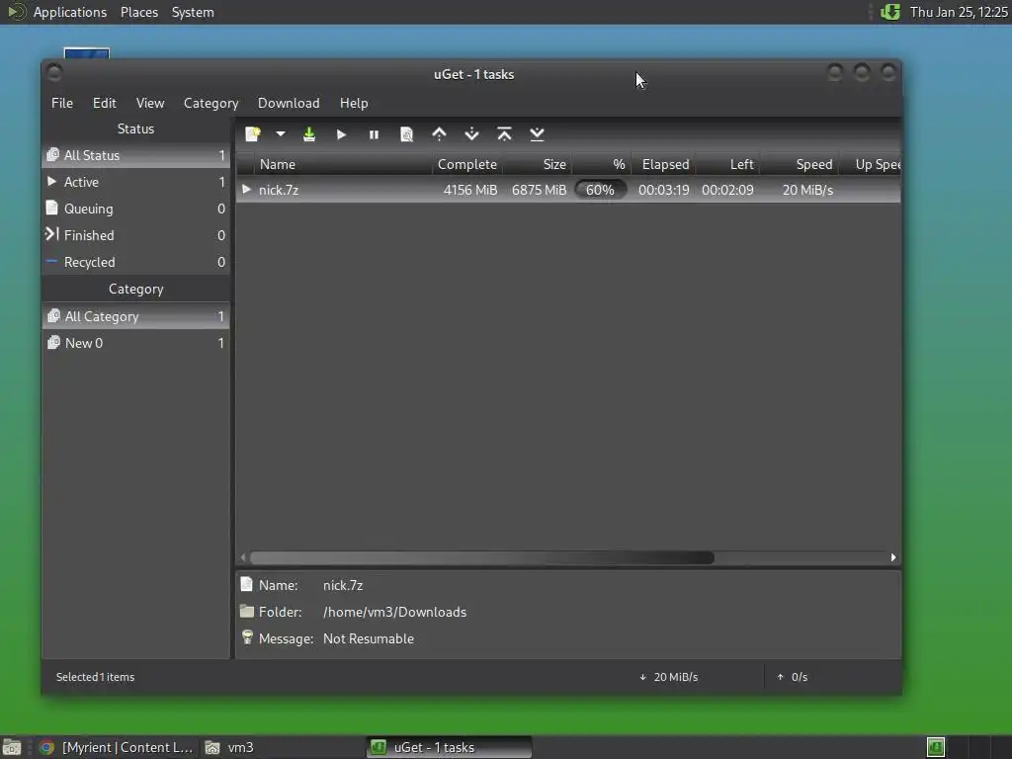Click the Start (play) toolbar button
Image resolution: width=1012 pixels, height=759 pixels.
coord(341,134)
